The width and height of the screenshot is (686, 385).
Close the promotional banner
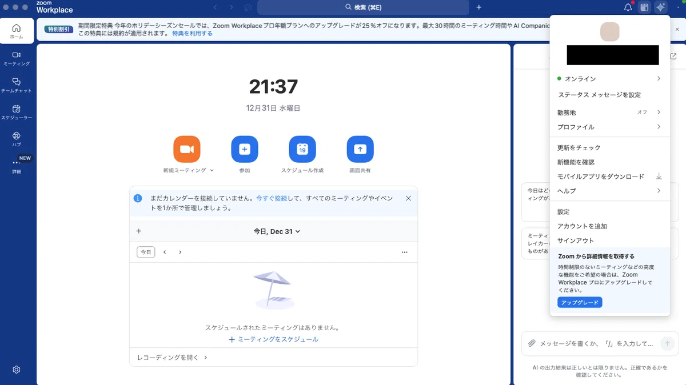click(x=677, y=29)
